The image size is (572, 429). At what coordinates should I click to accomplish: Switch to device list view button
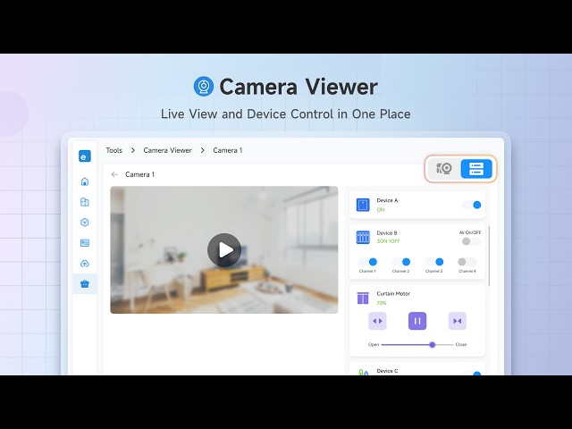pyautogui.click(x=476, y=169)
